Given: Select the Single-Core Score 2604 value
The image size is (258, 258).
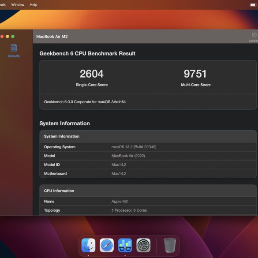Looking at the screenshot, I should point(92,74).
